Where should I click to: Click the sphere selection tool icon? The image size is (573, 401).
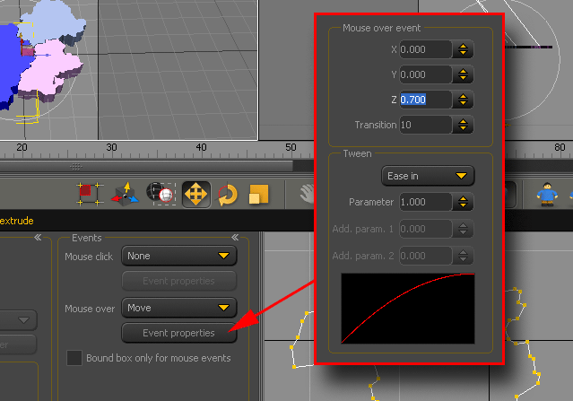(161, 194)
